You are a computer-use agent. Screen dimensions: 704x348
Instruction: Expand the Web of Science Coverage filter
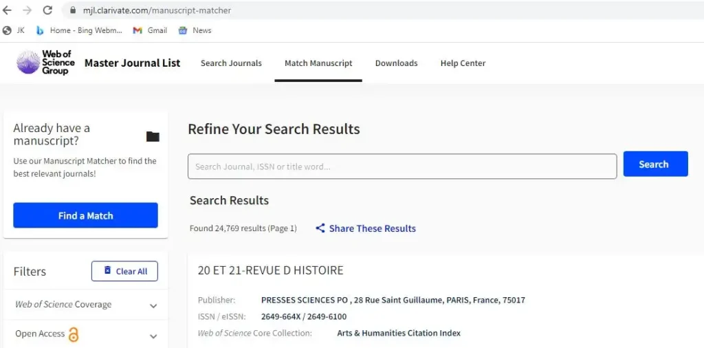point(153,305)
